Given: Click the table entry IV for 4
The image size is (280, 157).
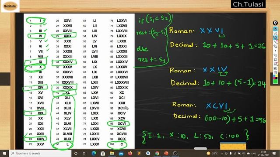Looking at the screenshot, I should pyautogui.click(x=41, y=36).
